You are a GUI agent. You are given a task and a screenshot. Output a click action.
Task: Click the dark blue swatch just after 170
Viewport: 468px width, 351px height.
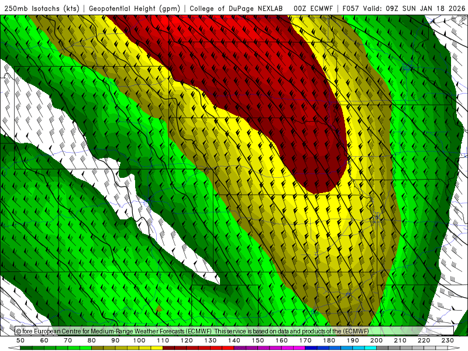[x=311, y=348]
